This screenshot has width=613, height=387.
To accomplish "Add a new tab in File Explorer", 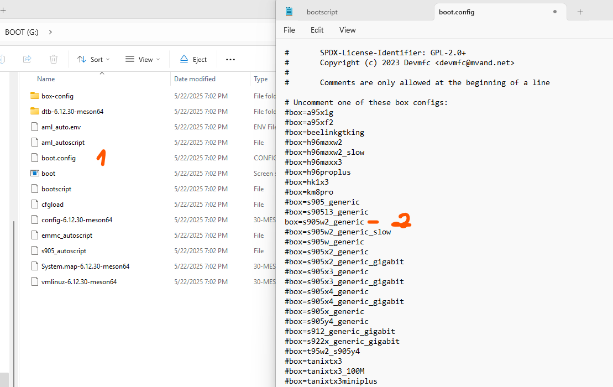I will (x=3, y=10).
